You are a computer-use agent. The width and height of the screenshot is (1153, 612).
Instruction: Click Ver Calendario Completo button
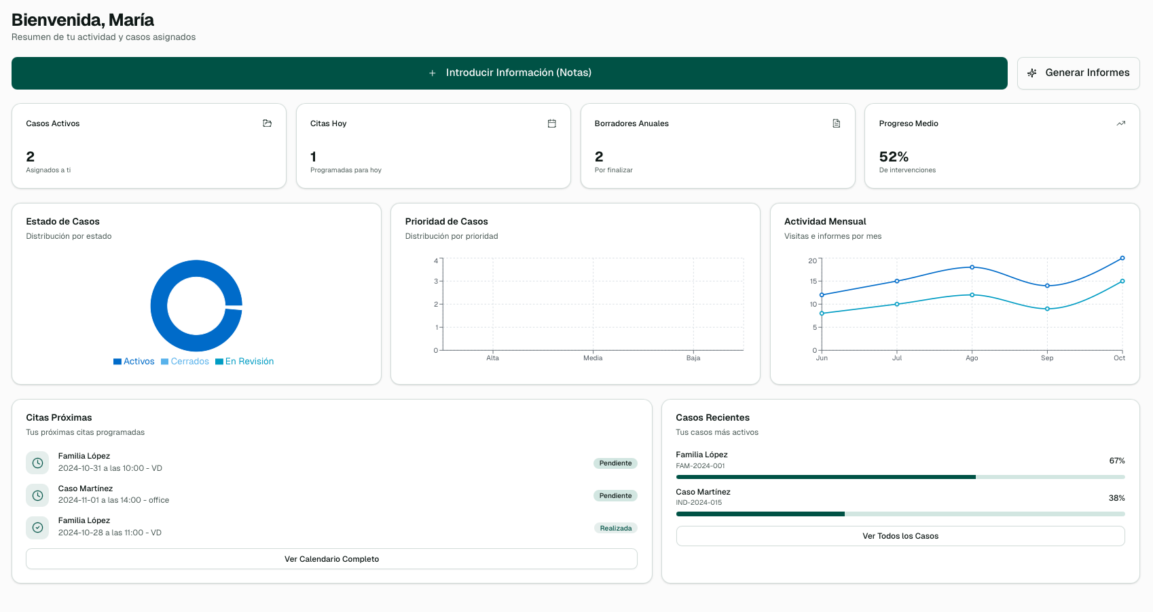(x=331, y=558)
